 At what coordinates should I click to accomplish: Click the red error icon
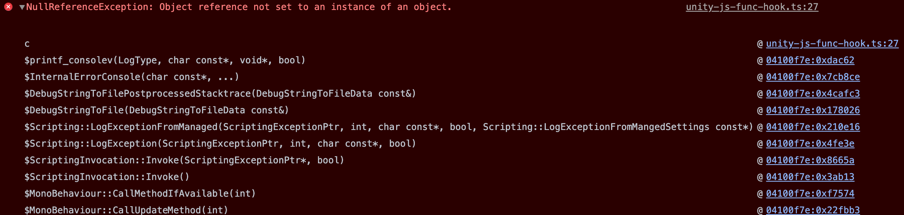(8, 7)
